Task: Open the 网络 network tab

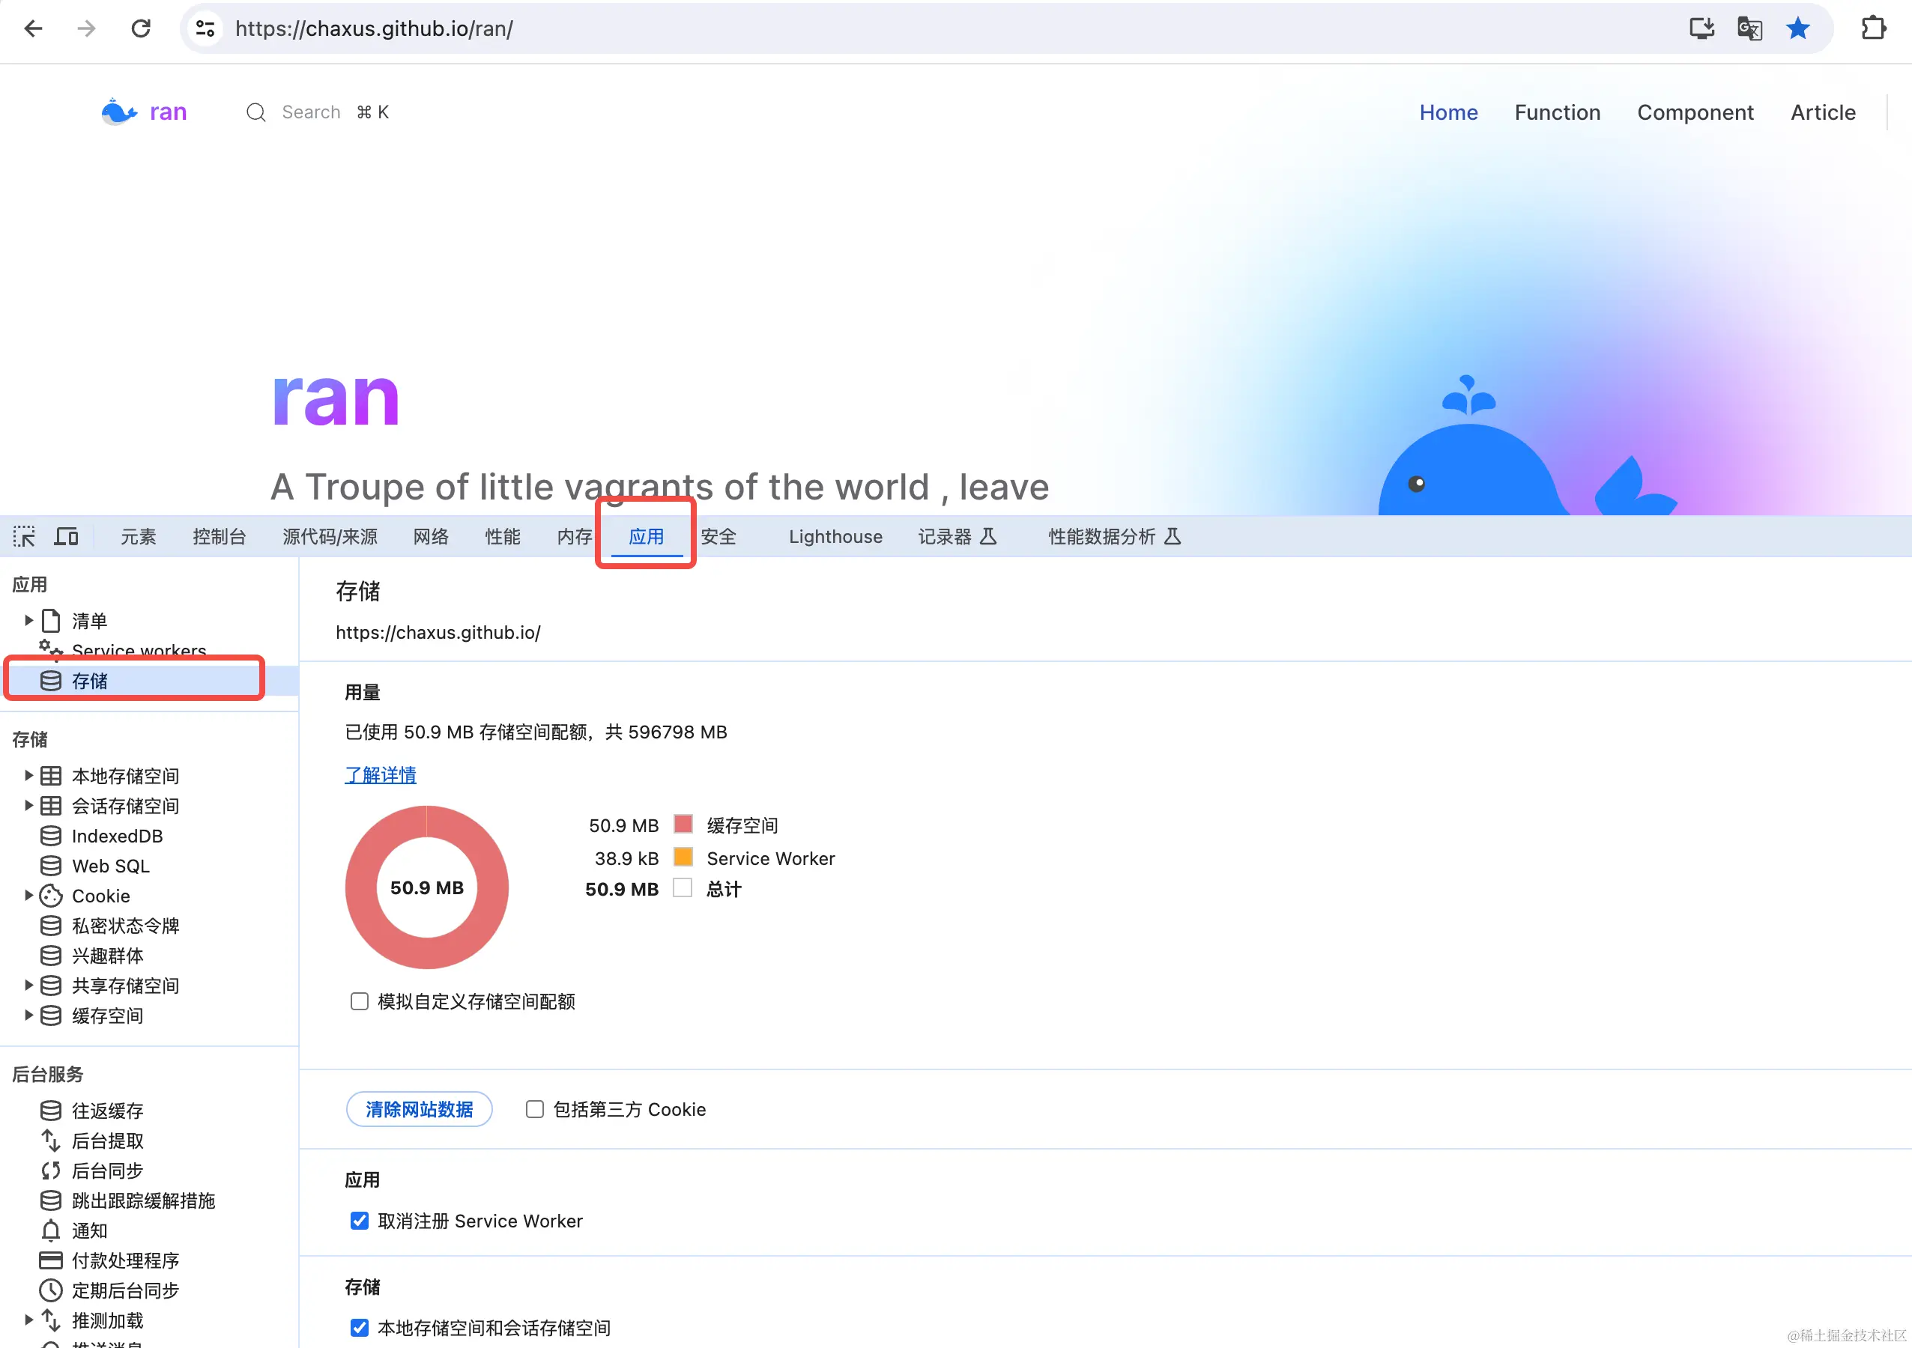Action: tap(431, 536)
